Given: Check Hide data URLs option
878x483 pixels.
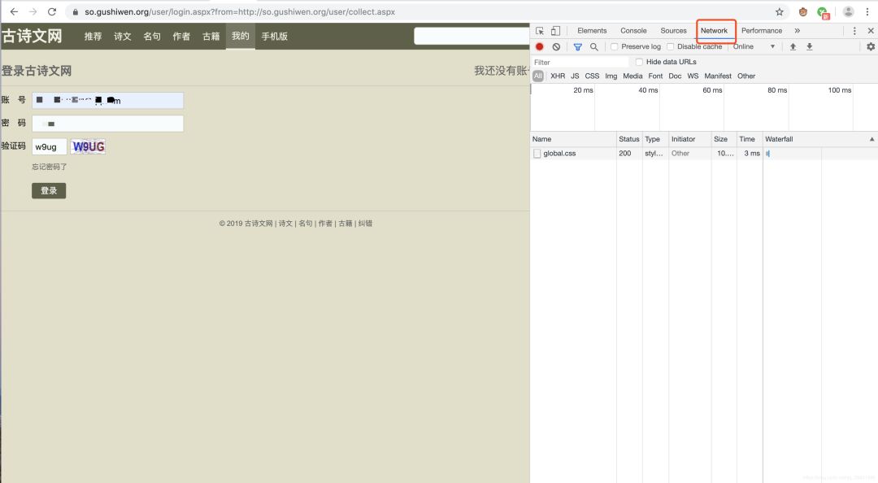Looking at the screenshot, I should (x=639, y=62).
